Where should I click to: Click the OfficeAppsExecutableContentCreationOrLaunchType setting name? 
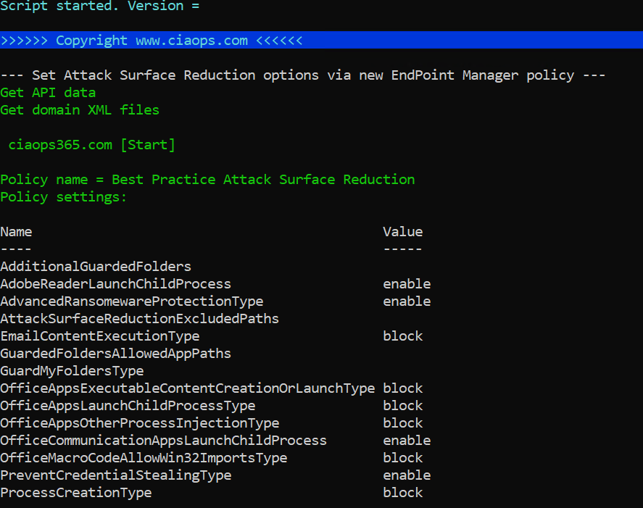click(188, 388)
